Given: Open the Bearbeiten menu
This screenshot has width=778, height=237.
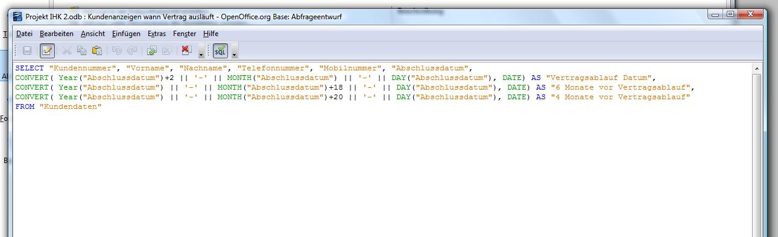Looking at the screenshot, I should point(57,34).
